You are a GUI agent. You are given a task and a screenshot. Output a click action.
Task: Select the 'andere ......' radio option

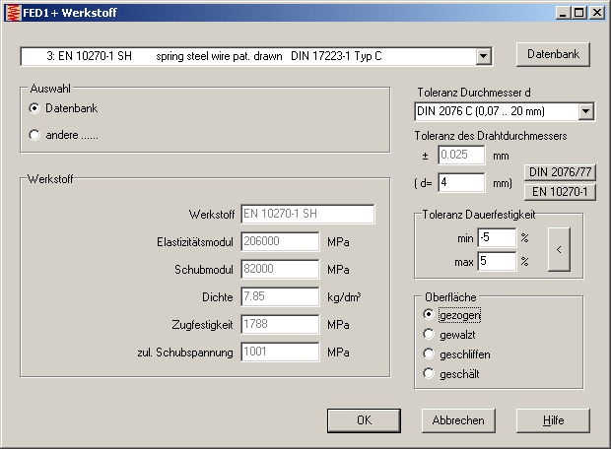(x=35, y=135)
